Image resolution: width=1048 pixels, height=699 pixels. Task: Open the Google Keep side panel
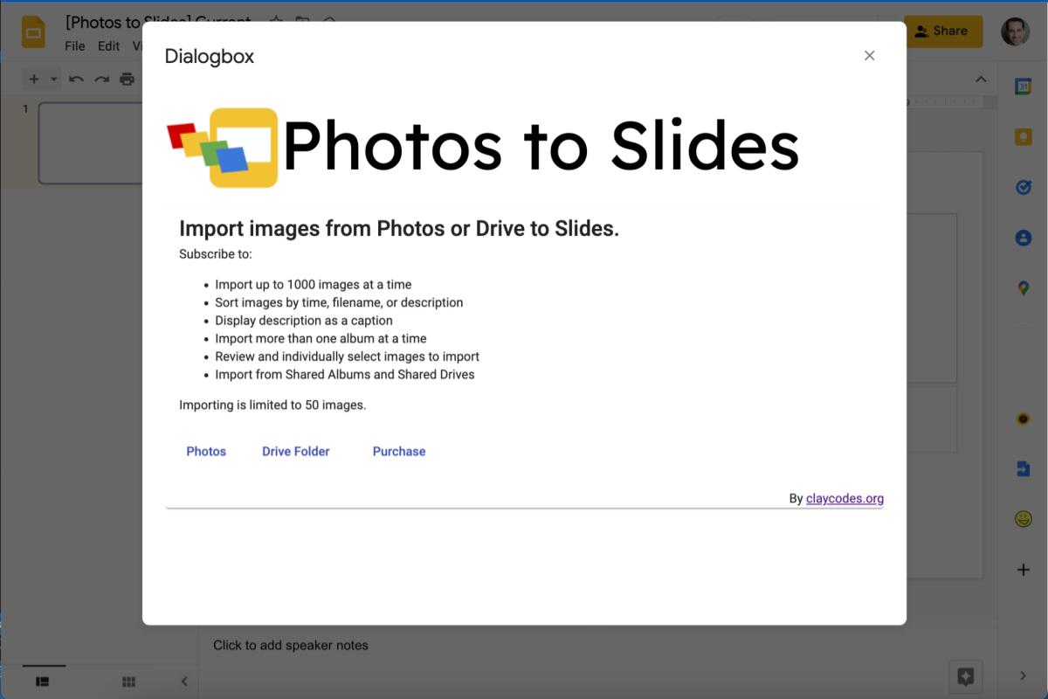click(1023, 137)
